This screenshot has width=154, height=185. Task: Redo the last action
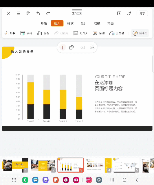pos(48,13)
